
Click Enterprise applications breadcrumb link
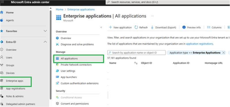pos(81,9)
